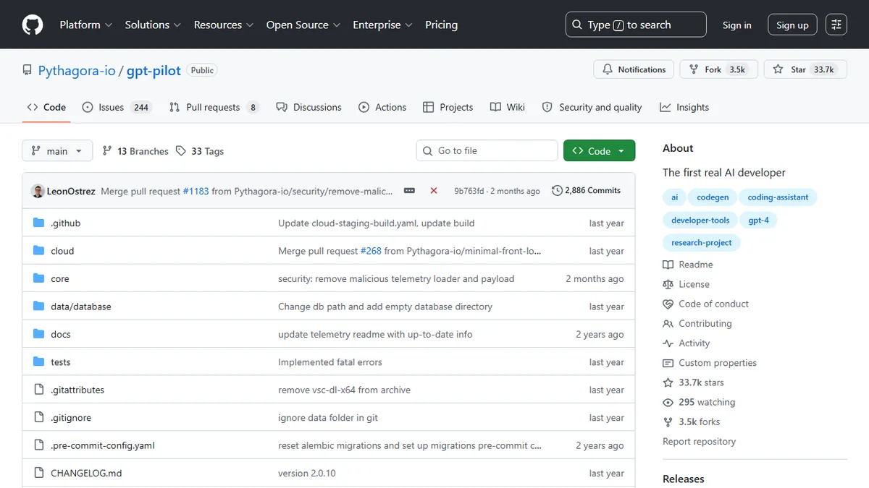Click the coding-assistant topic tag
This screenshot has width=869, height=488.
pyautogui.click(x=778, y=197)
